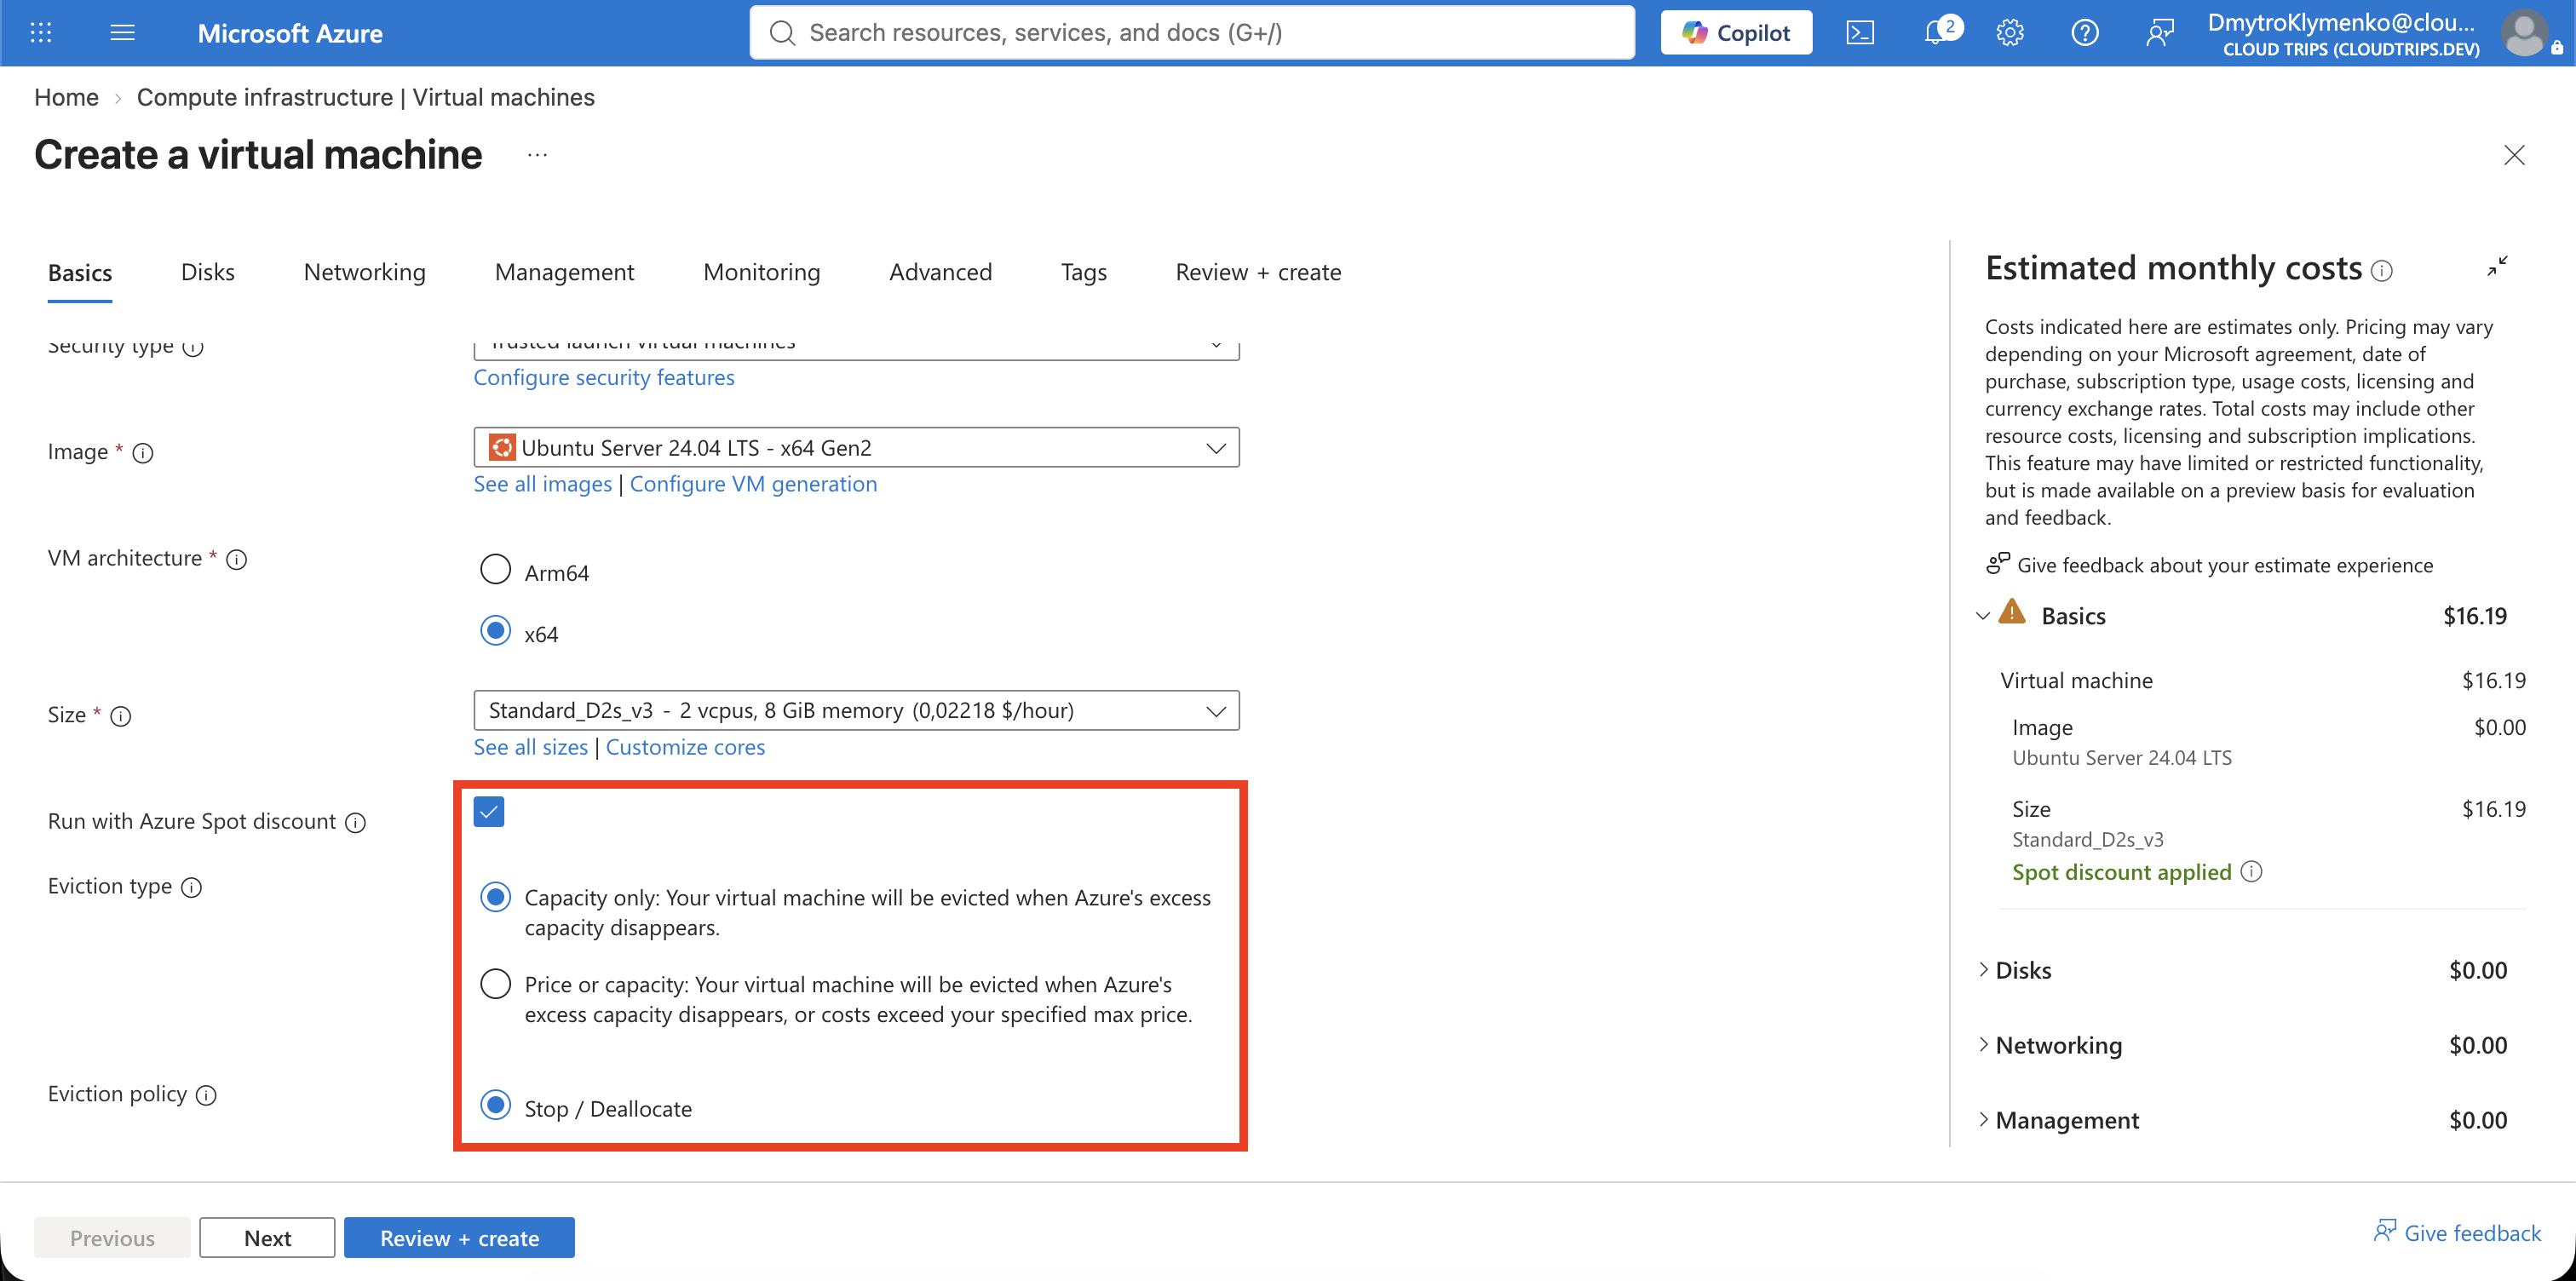Select Price or capacity eviction type

[x=495, y=984]
